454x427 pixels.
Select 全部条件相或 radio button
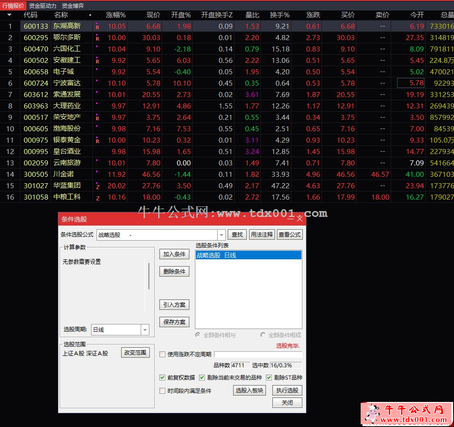click(x=263, y=335)
